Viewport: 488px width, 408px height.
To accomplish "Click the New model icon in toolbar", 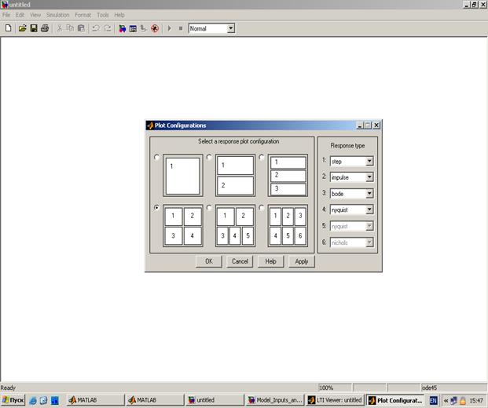I will pos(8,28).
